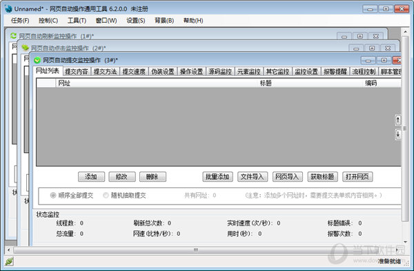Open the 设置(S) menu
Screen dimensions: 414x271
(x=136, y=20)
